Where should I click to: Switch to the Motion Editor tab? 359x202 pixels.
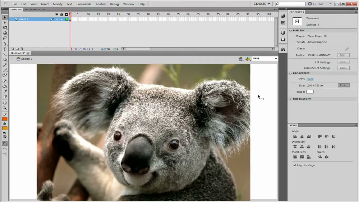pos(35,10)
